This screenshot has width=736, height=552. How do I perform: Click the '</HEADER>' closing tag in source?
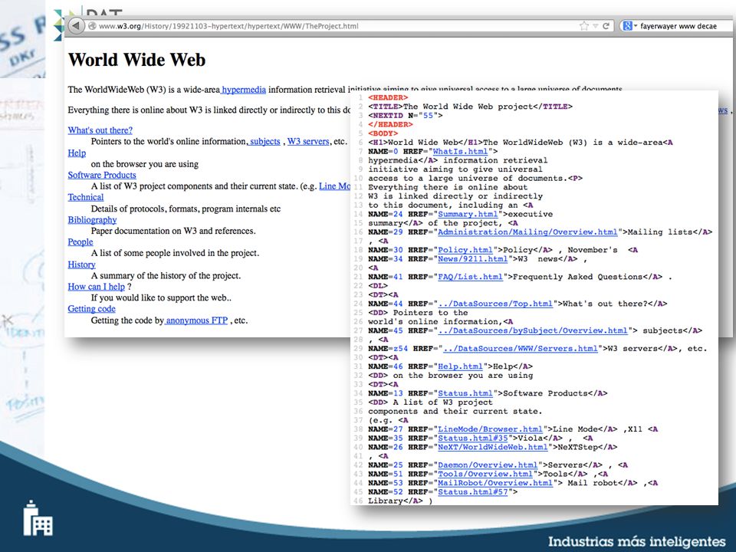pyautogui.click(x=390, y=124)
